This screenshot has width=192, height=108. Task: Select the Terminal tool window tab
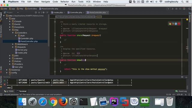(x=21, y=91)
